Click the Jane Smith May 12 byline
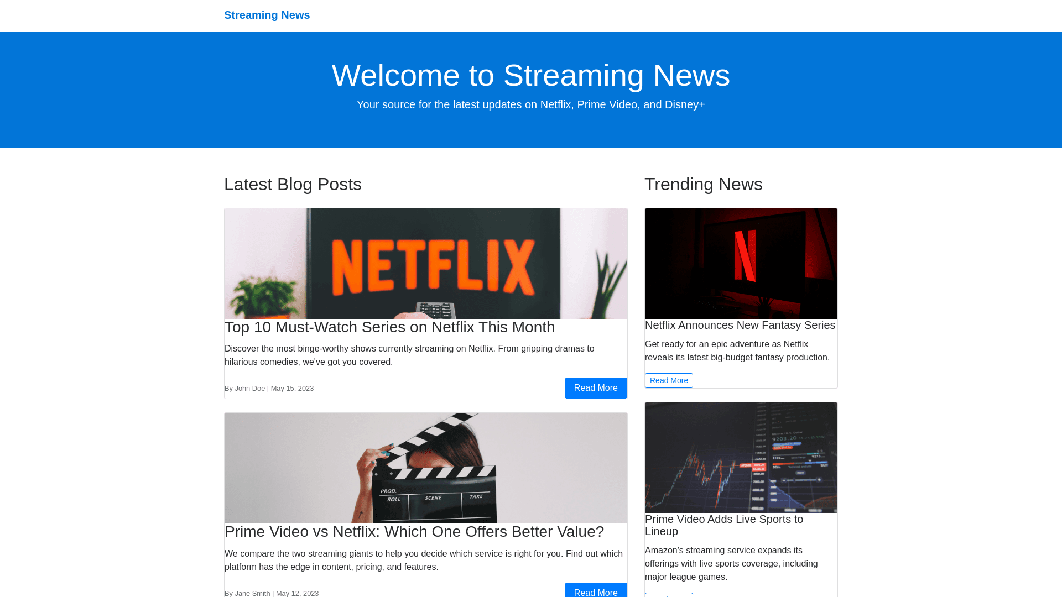 pyautogui.click(x=271, y=593)
